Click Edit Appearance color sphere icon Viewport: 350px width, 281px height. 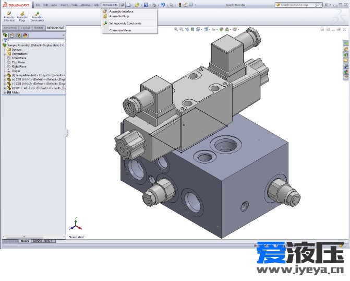(221, 29)
